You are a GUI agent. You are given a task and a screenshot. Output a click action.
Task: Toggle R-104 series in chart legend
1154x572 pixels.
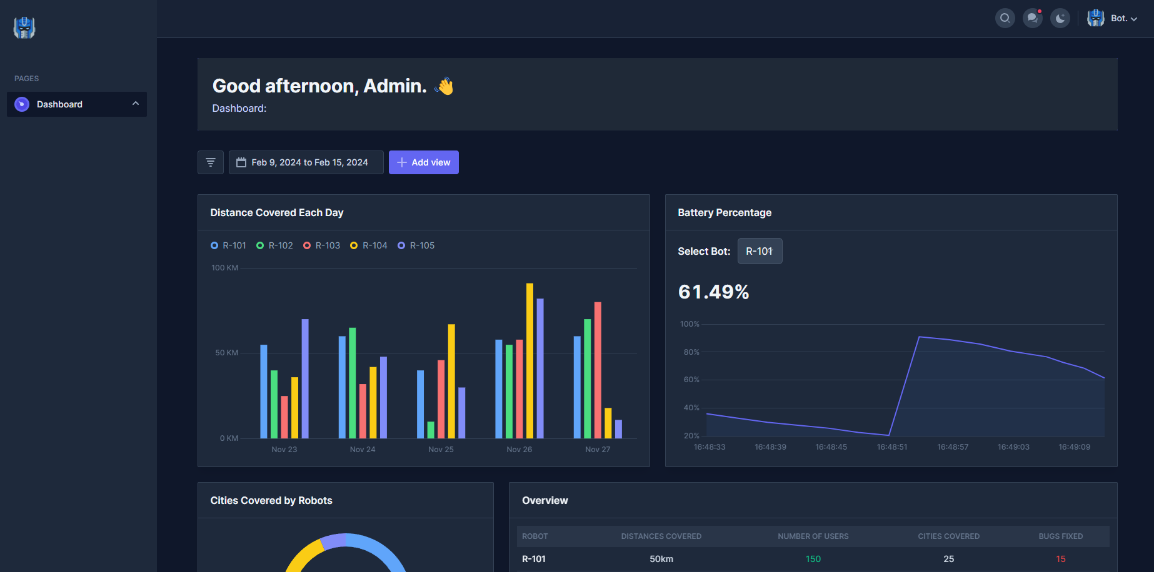point(369,245)
